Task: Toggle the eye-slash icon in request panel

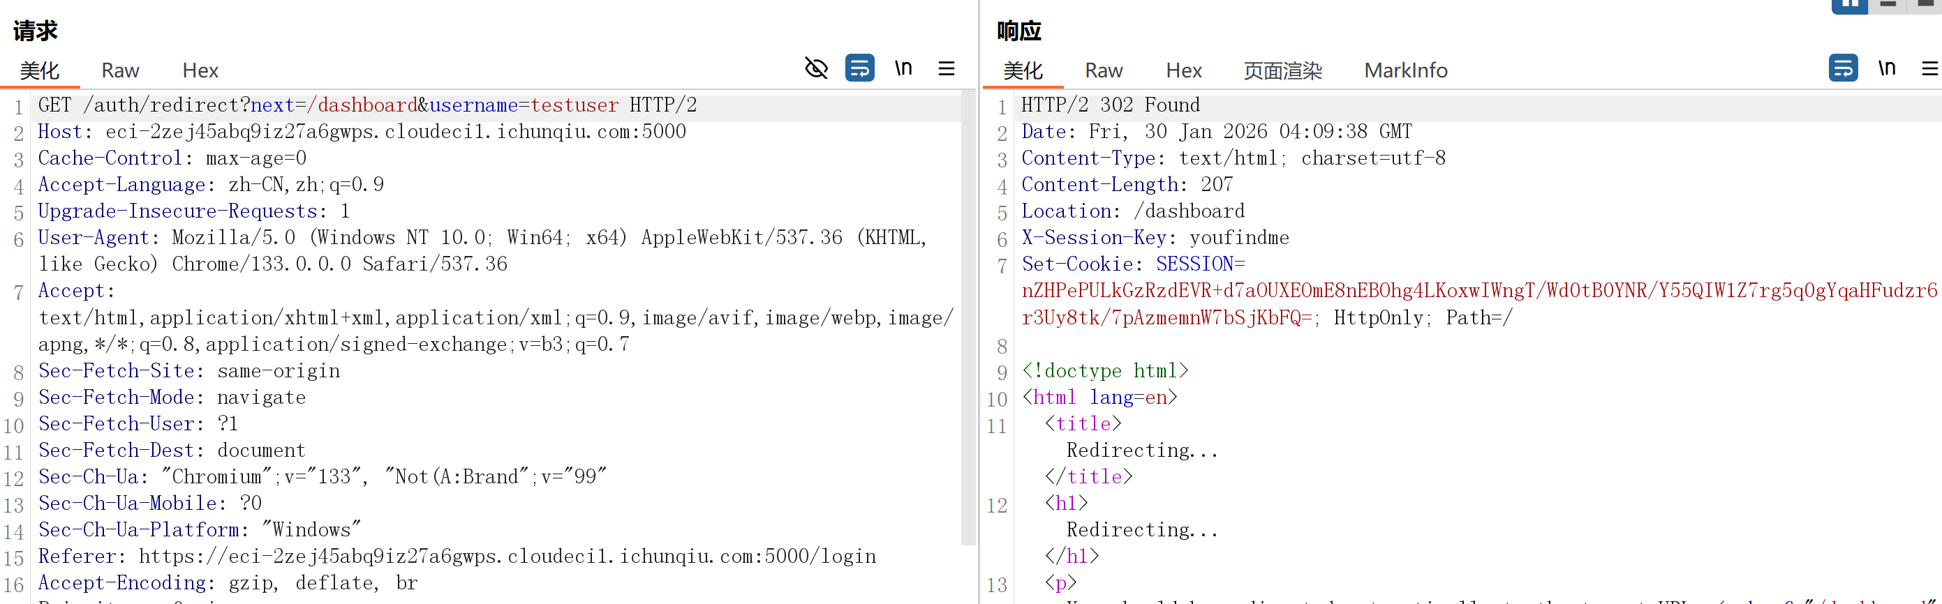Action: 816,68
